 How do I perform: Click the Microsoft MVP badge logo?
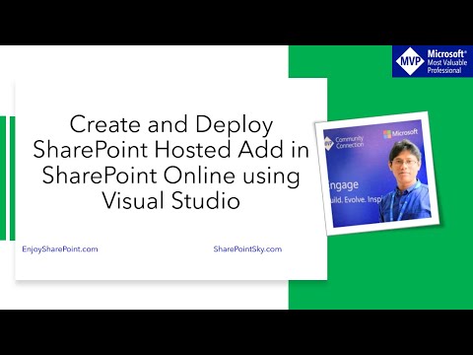[433, 61]
